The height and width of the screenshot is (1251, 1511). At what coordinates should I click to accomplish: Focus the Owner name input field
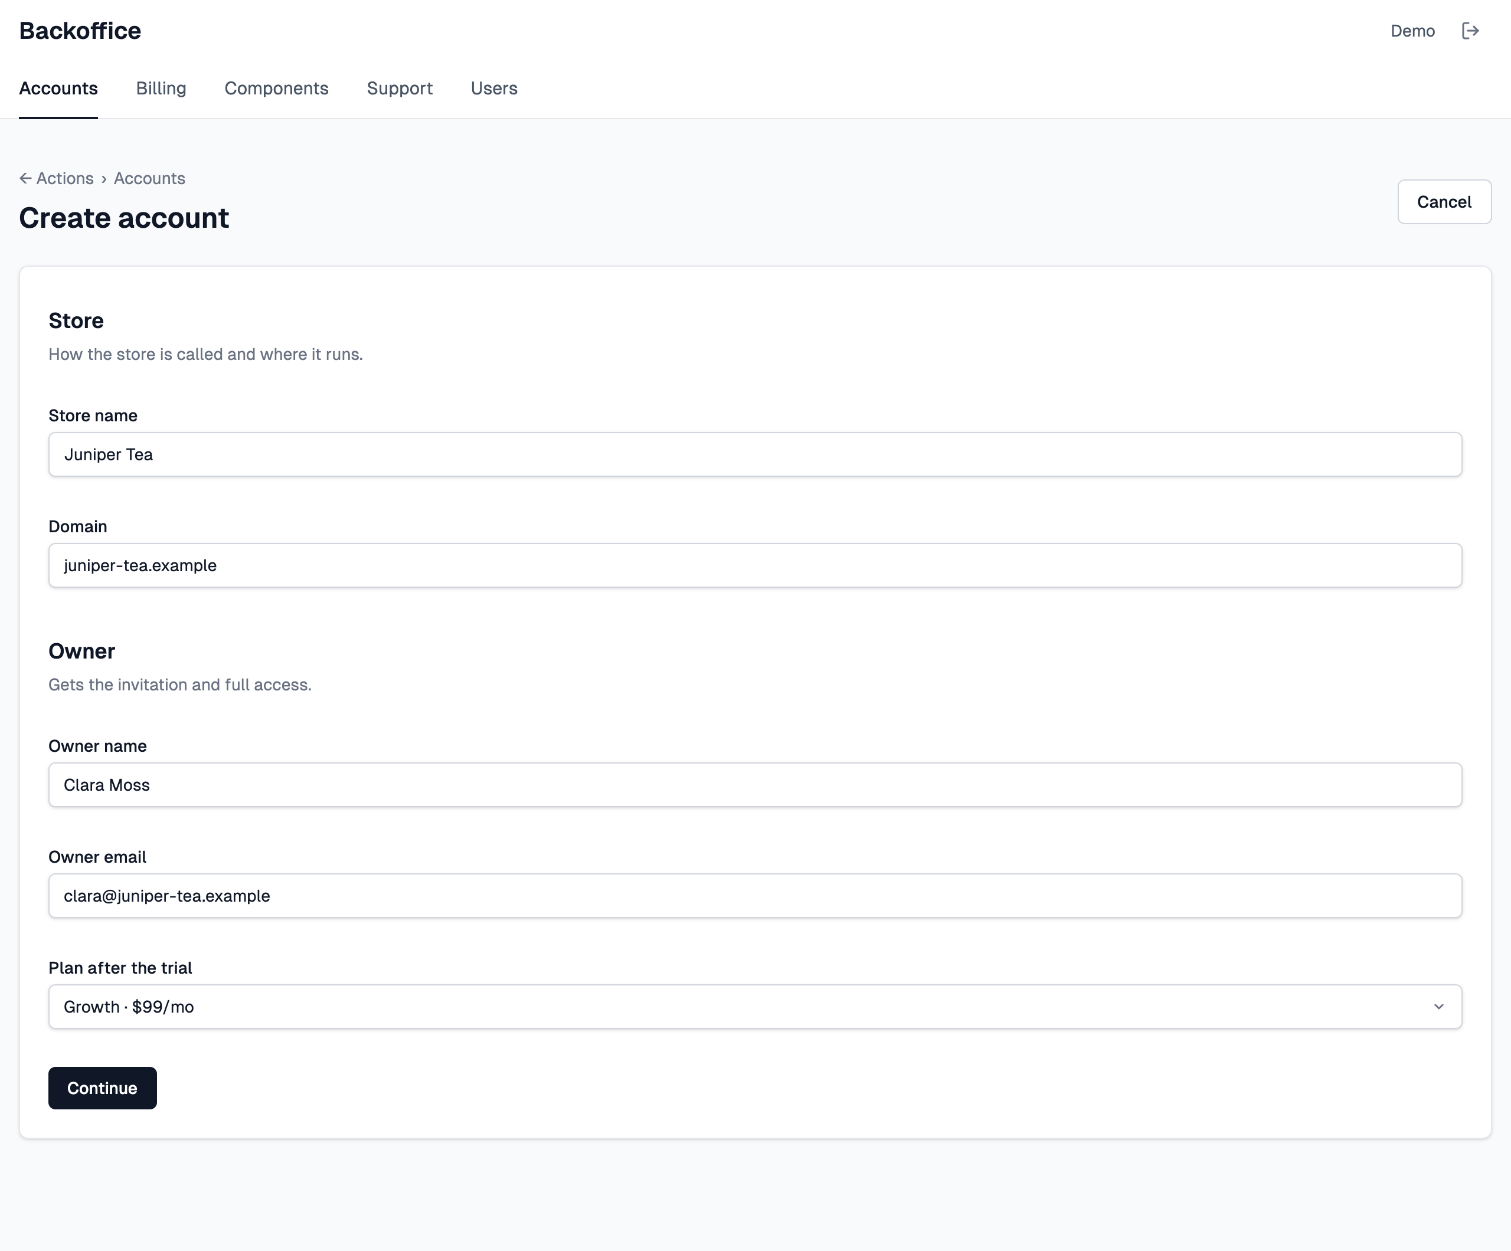pyautogui.click(x=755, y=785)
